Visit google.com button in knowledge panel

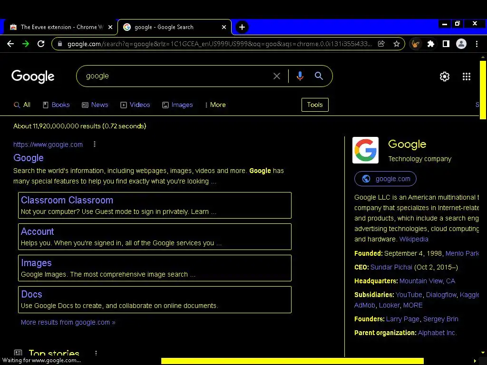385,179
